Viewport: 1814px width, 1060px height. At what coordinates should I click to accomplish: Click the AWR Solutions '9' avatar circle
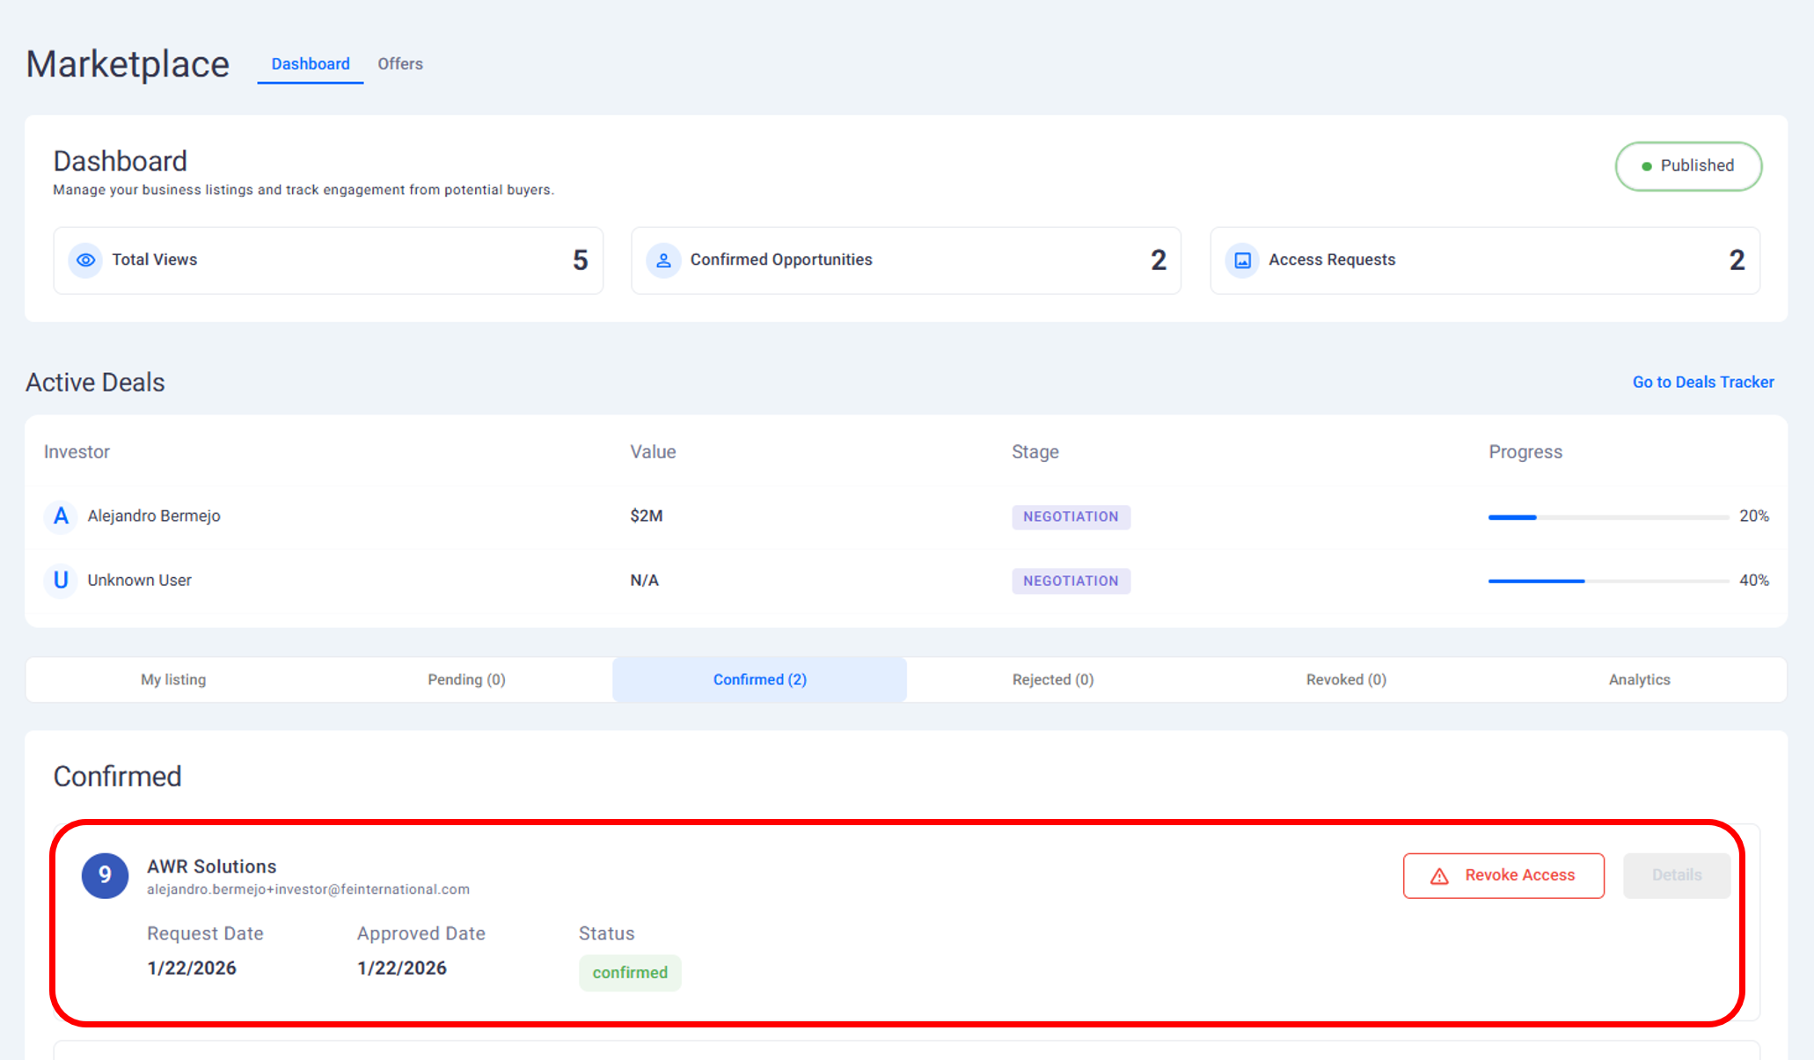click(105, 875)
